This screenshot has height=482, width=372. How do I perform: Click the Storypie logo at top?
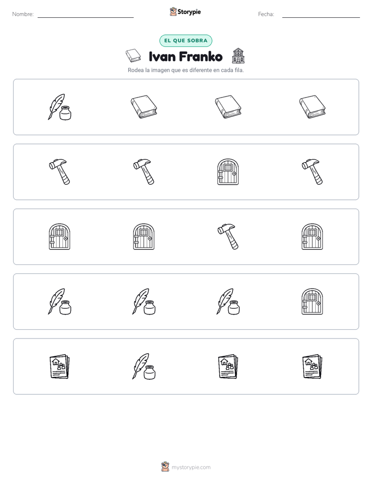[x=185, y=11]
